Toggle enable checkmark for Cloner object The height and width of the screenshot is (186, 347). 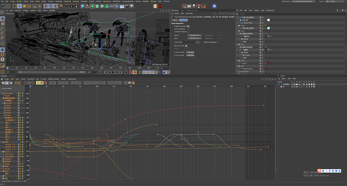(x=263, y=25)
